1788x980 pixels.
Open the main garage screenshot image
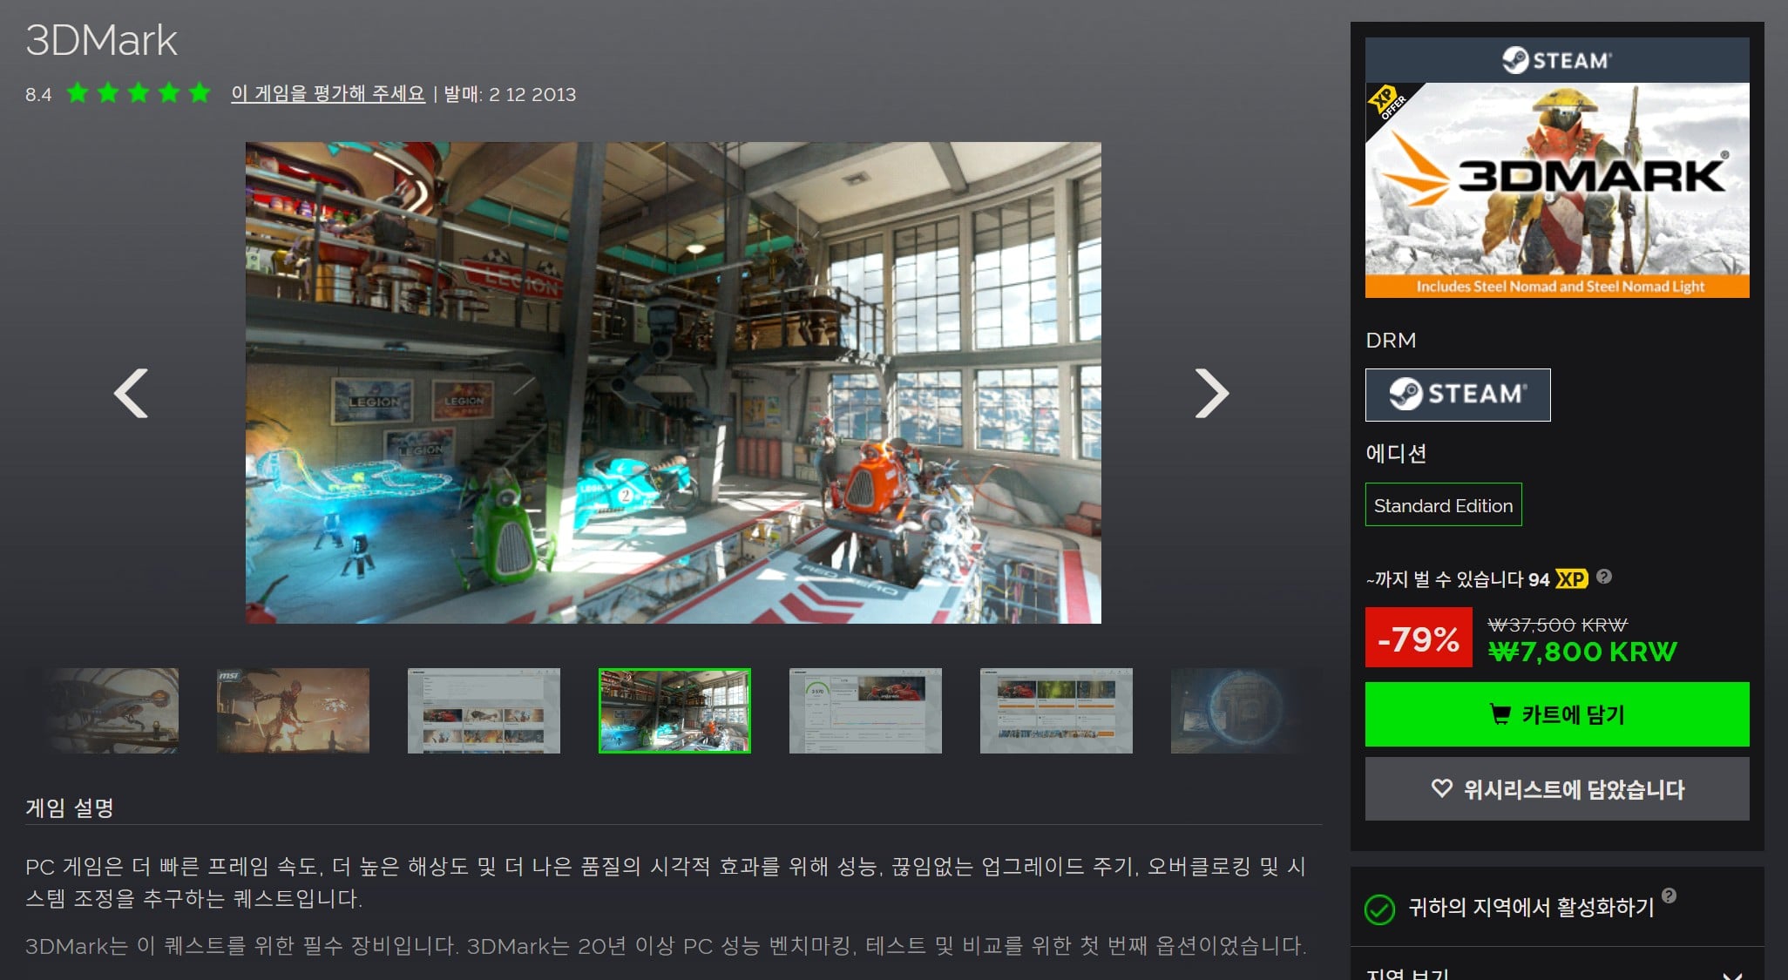(x=674, y=382)
